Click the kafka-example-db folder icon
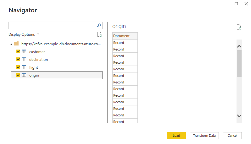 [x=16, y=44]
